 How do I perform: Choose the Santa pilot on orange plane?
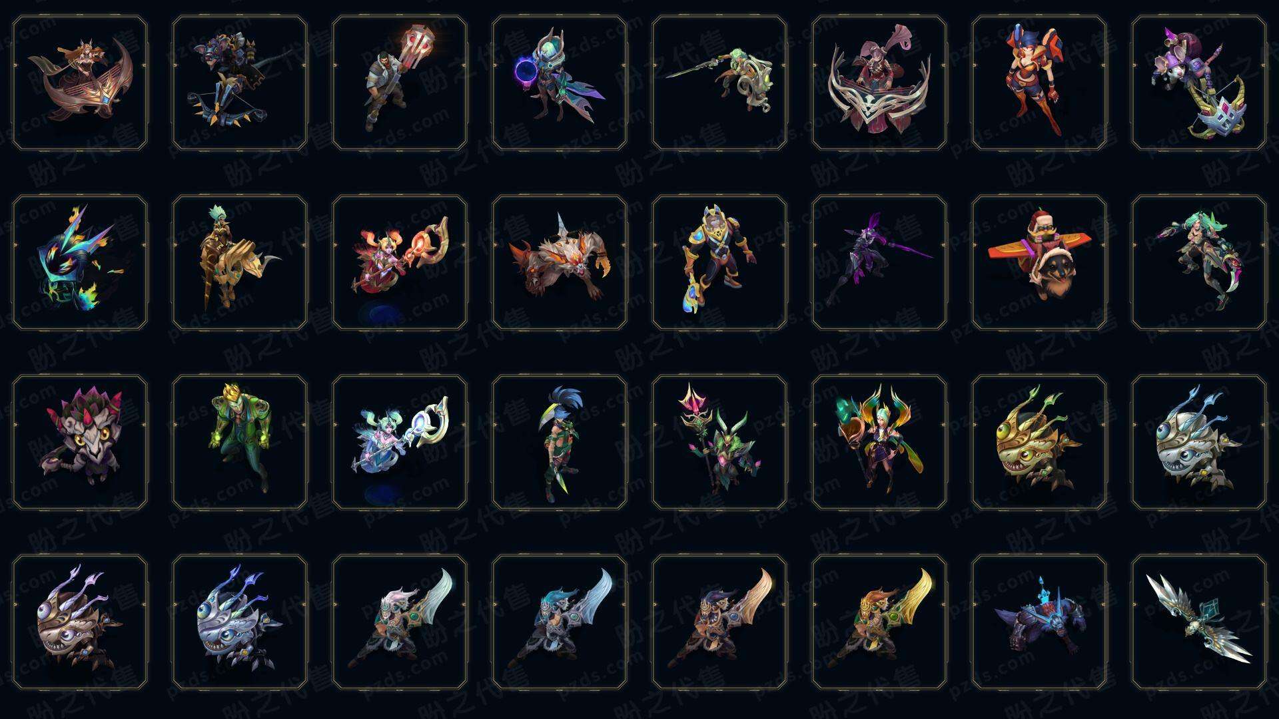[1039, 263]
